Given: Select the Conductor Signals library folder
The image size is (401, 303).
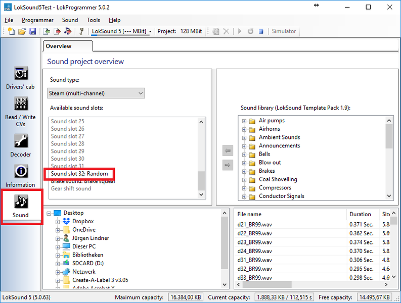Looking at the screenshot, I should 282,196.
